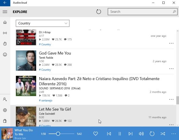Open the store bag sidebar icon
This screenshot has width=179, height=140.
pyautogui.click(x=5, y=121)
